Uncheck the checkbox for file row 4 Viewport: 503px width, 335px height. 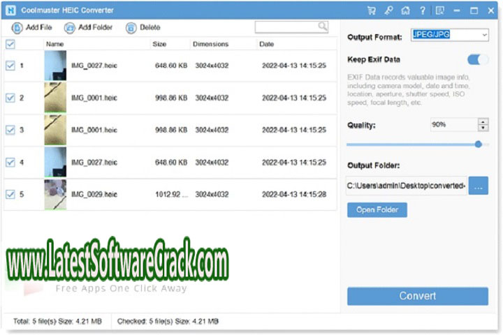click(10, 162)
